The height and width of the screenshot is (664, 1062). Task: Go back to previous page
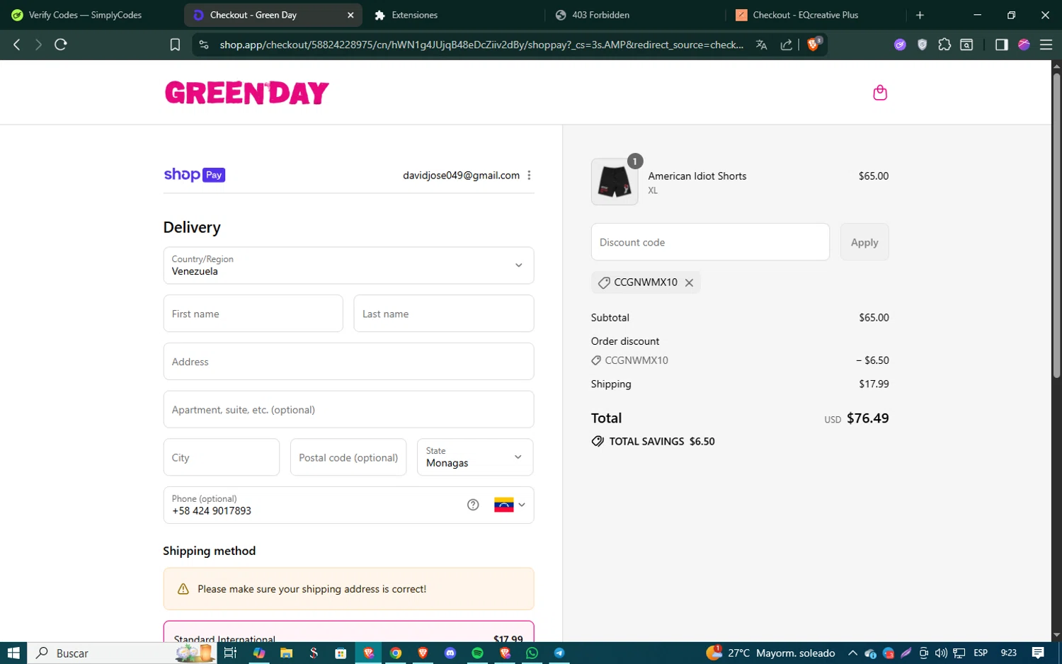pos(17,45)
